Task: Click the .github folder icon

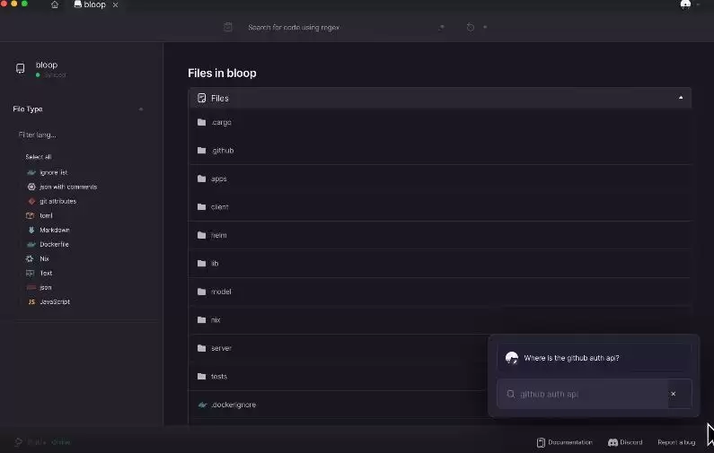Action: 202,151
